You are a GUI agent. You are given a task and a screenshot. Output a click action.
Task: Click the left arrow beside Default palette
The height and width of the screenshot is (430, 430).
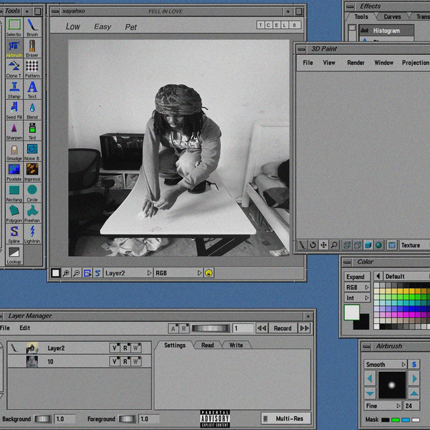tap(378, 276)
